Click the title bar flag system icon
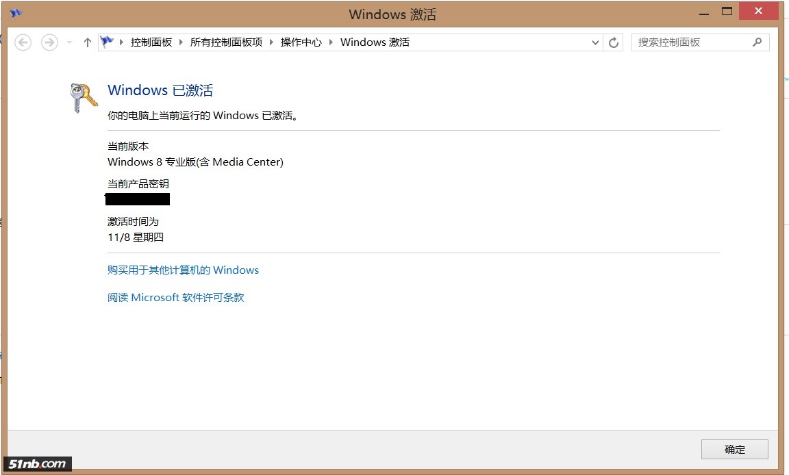Image resolution: width=789 pixels, height=475 pixels. pos(16,13)
